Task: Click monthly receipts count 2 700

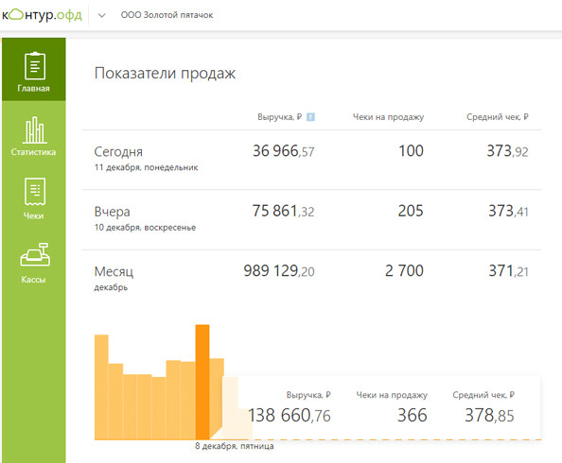Action: (x=404, y=270)
